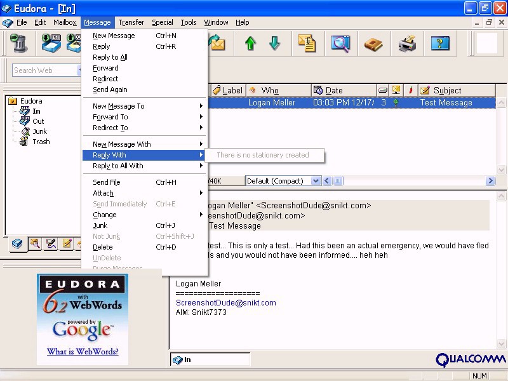Open the Transfer menu
Image resolution: width=508 pixels, height=381 pixels.
click(x=131, y=22)
